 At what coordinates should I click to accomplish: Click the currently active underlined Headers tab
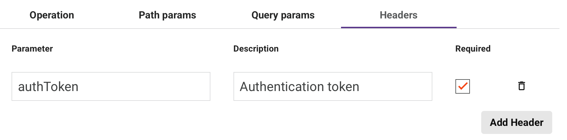399,15
